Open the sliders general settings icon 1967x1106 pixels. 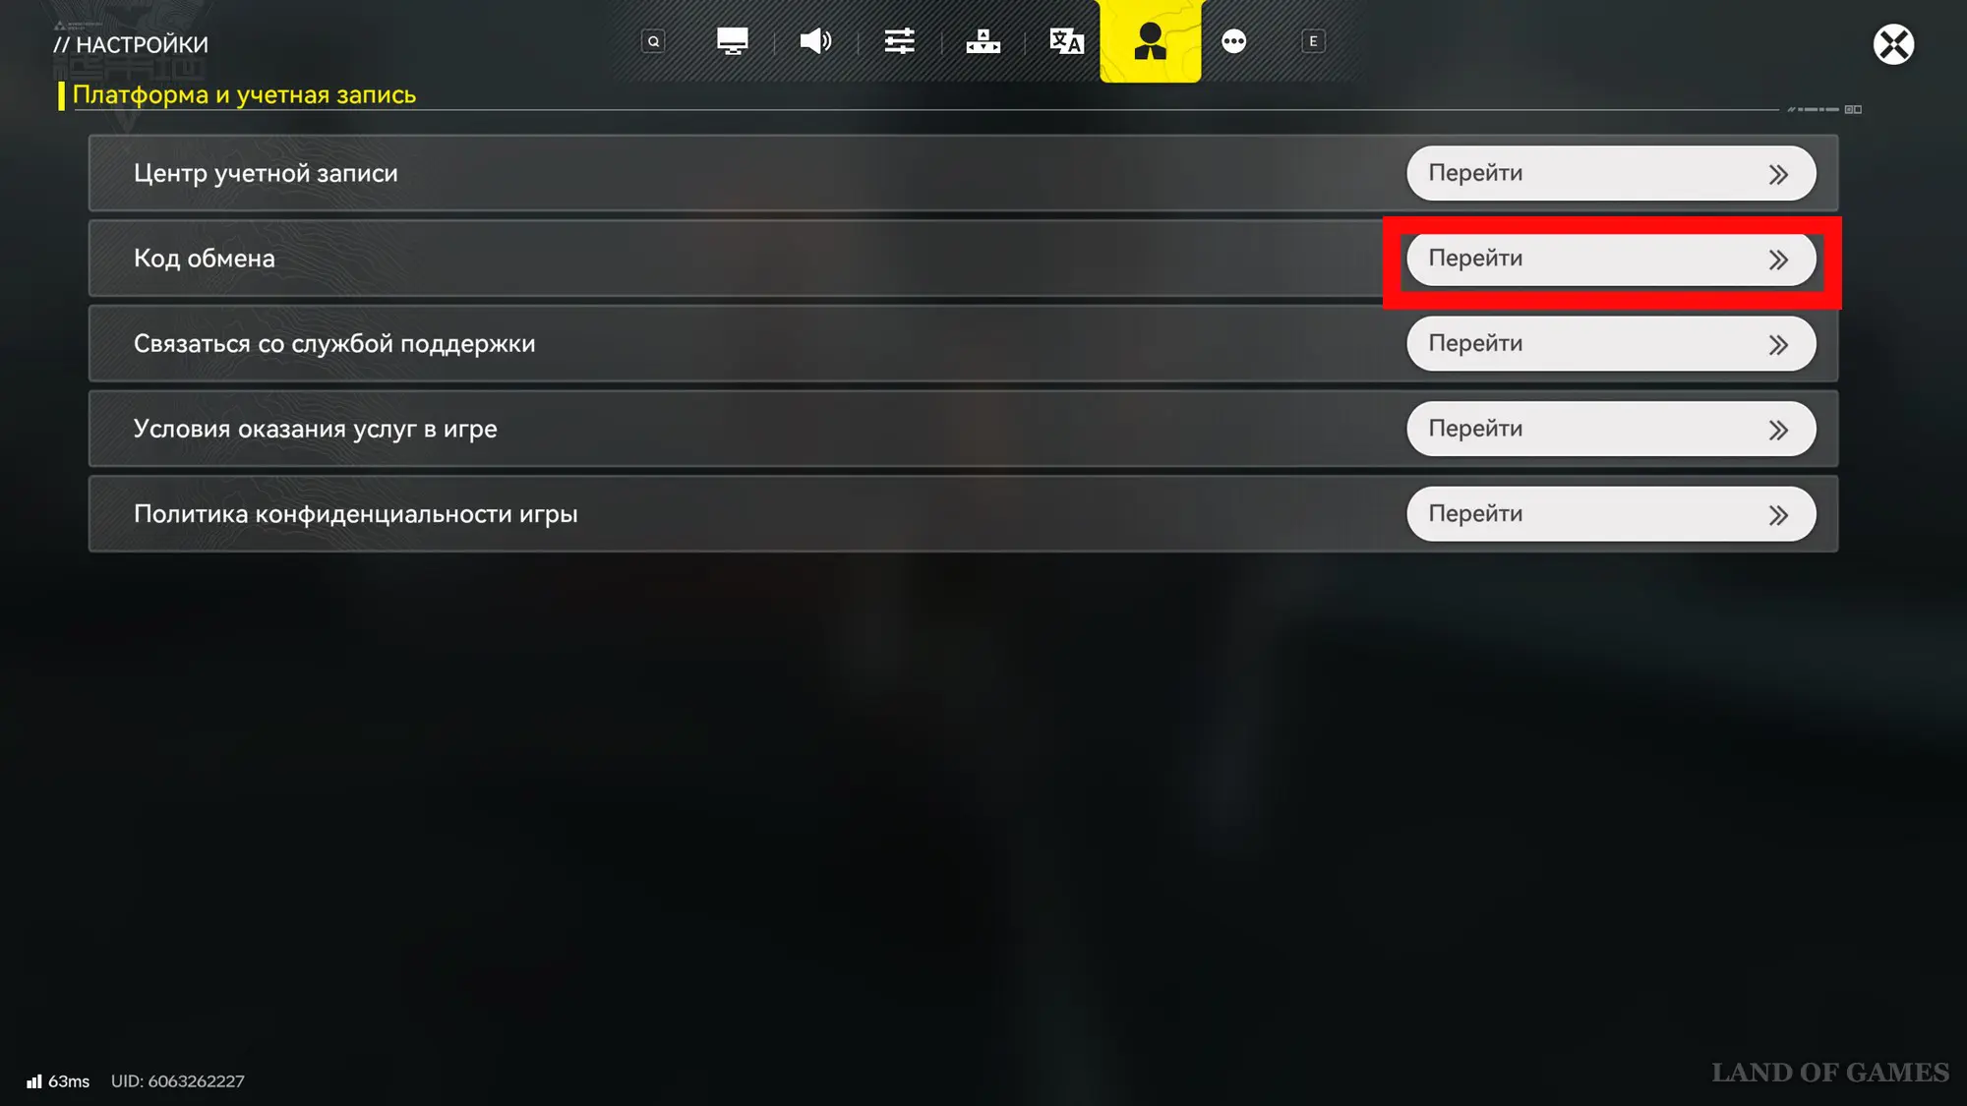(899, 41)
